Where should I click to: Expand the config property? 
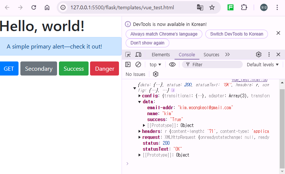[139, 96]
